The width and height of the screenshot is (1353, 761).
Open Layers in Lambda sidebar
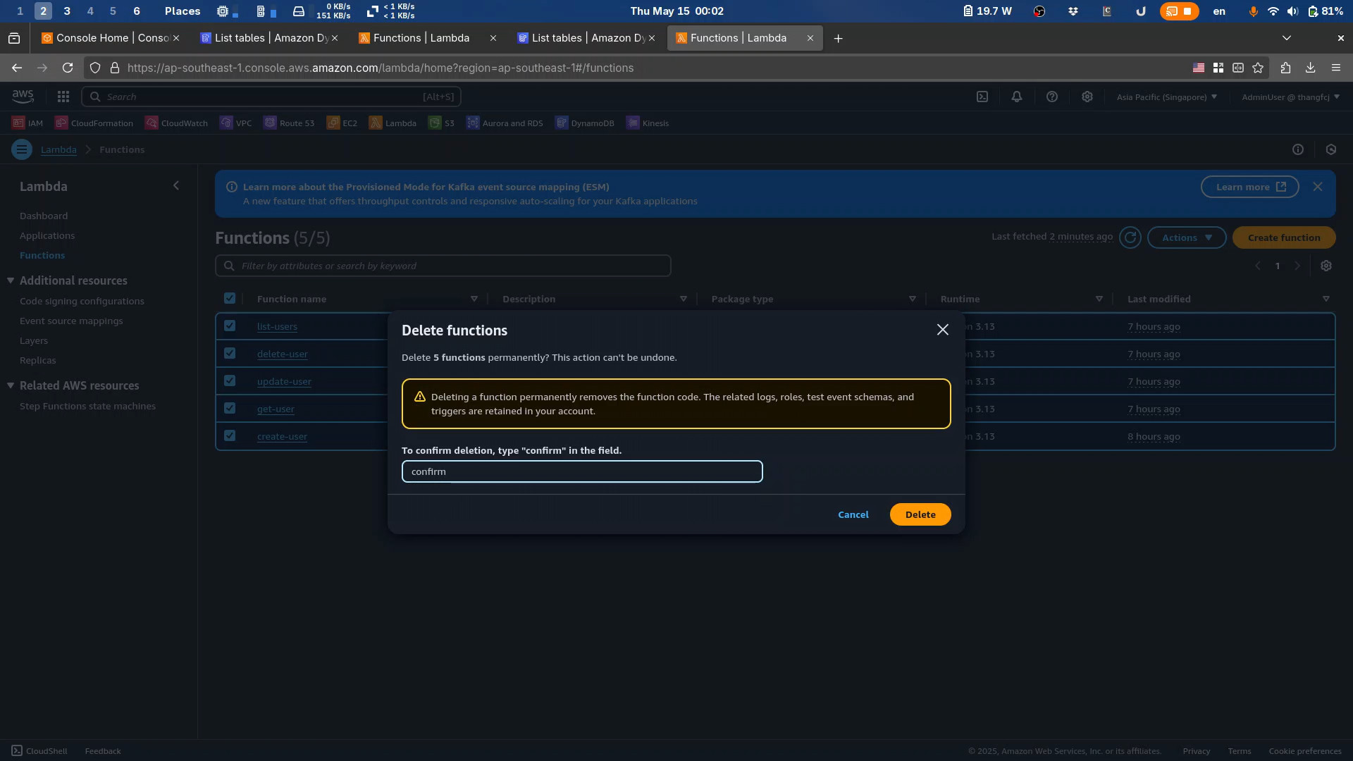tap(34, 340)
